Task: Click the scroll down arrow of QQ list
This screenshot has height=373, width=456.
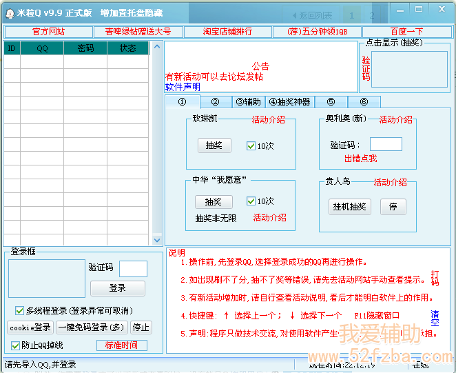Action: pos(156,240)
